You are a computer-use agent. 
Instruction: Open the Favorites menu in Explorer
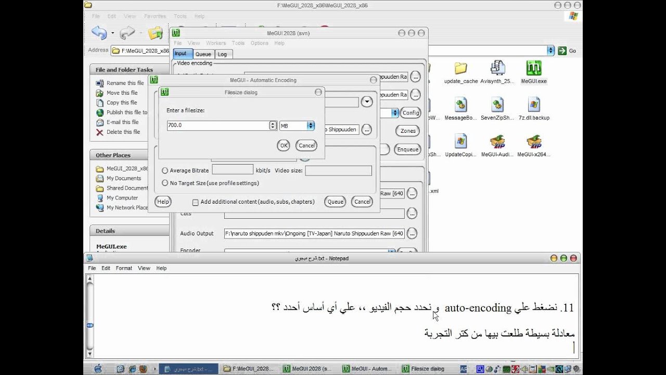tap(155, 16)
